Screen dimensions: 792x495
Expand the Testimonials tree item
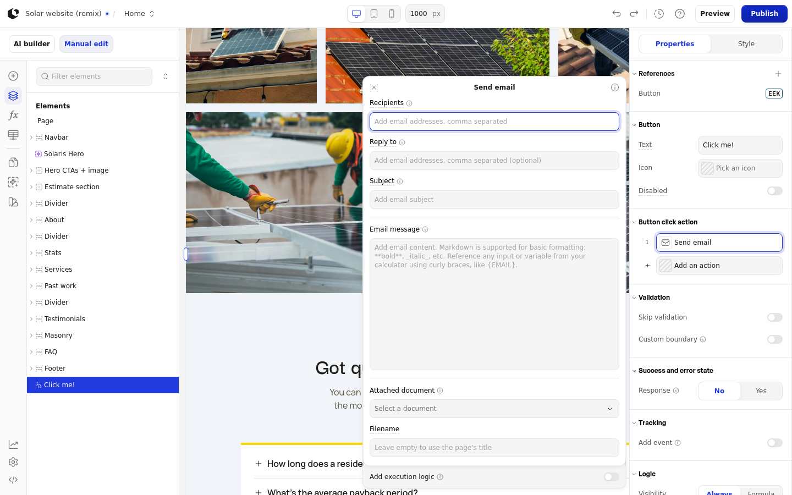click(31, 319)
